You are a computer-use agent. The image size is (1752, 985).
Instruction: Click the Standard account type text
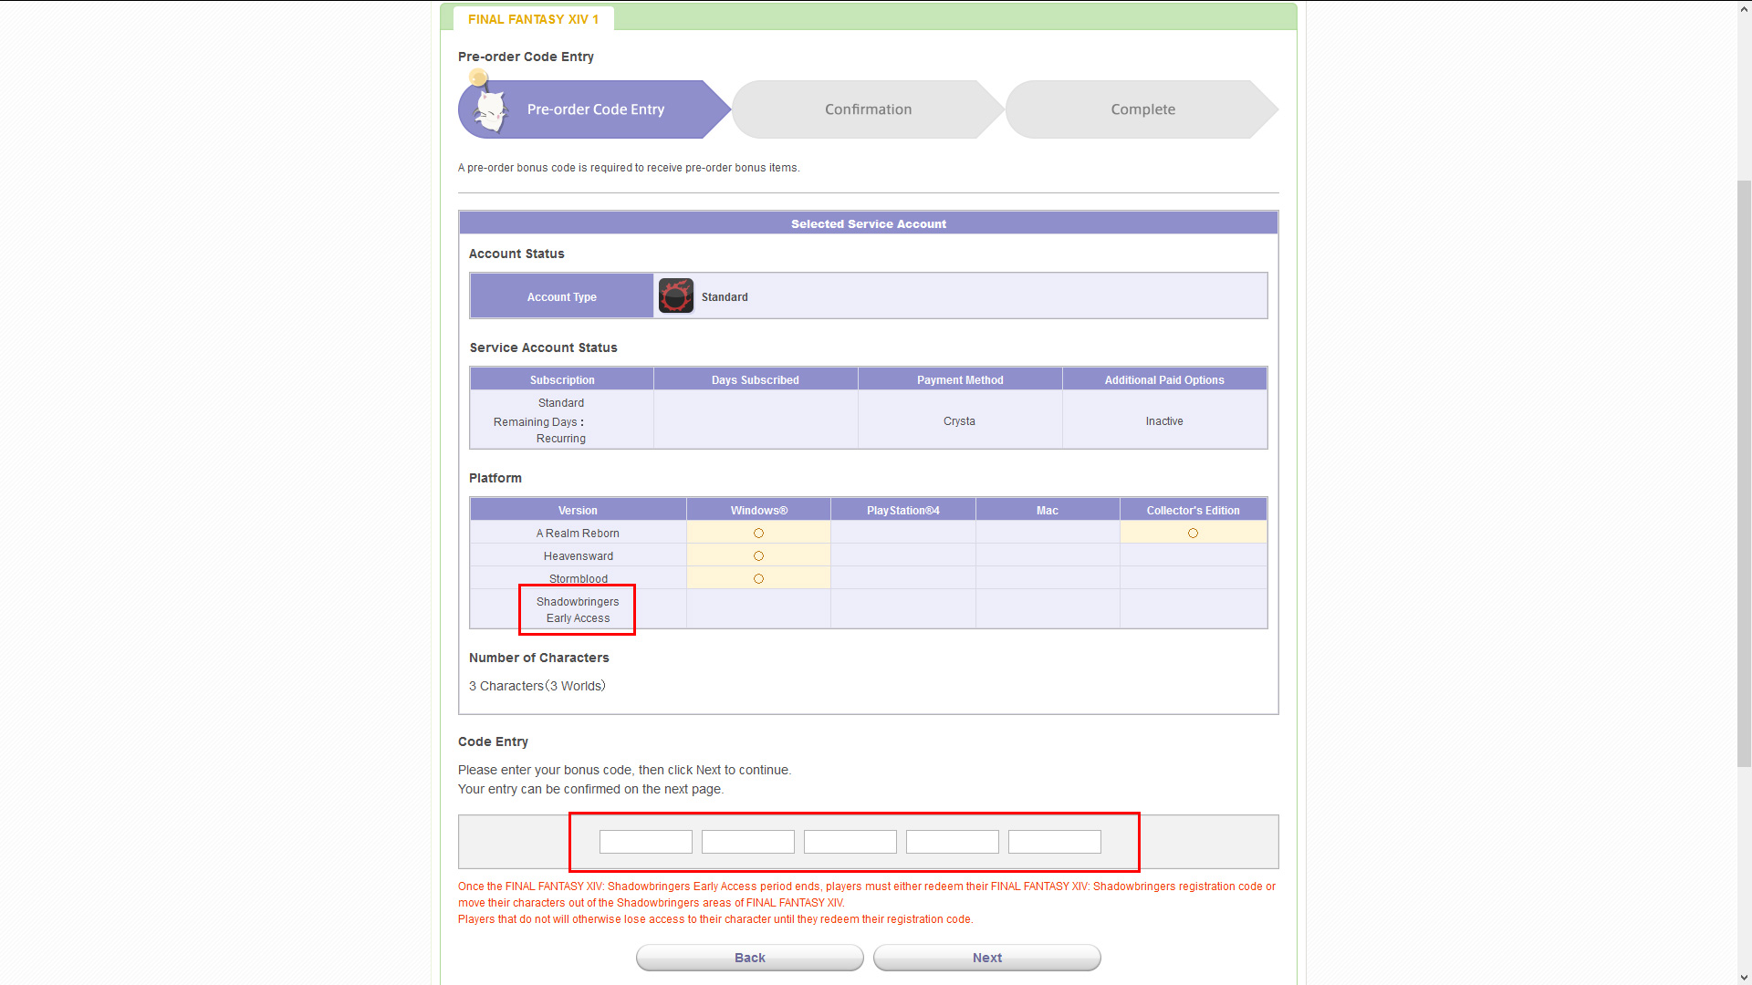pyautogui.click(x=725, y=297)
